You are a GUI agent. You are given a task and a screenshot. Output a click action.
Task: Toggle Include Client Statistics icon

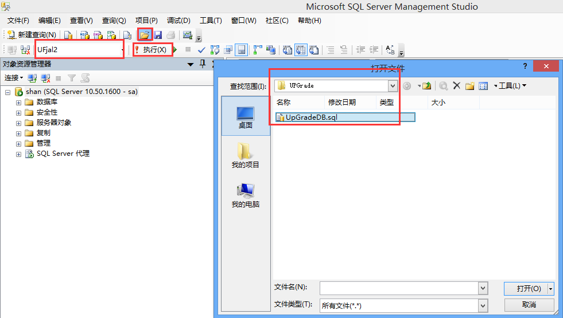click(271, 50)
